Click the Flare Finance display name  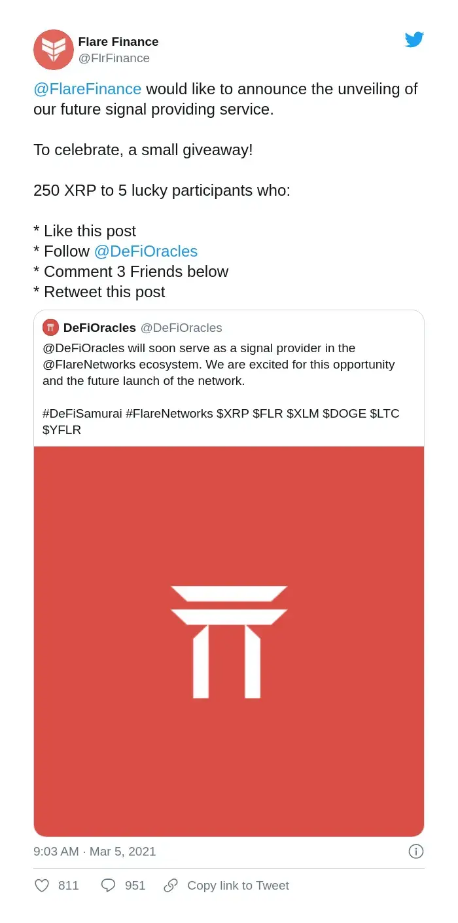(118, 41)
